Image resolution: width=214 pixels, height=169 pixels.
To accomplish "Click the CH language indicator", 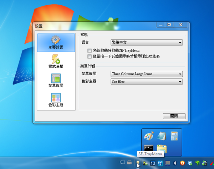I will click(122, 162).
